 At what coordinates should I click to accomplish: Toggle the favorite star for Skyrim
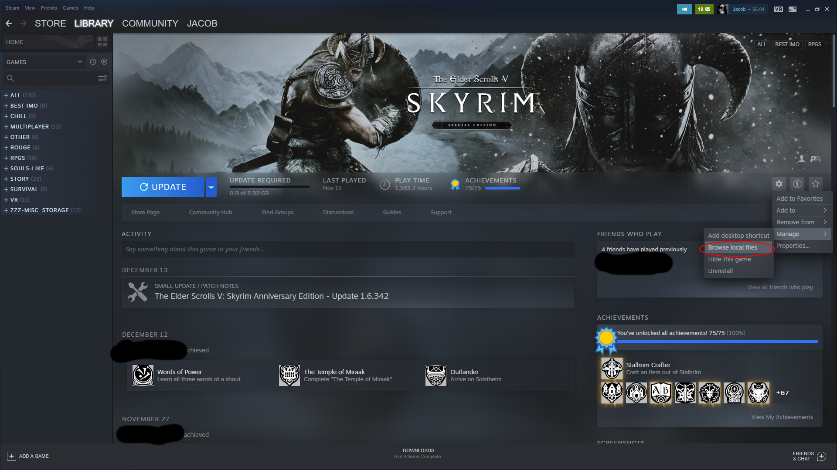click(816, 184)
